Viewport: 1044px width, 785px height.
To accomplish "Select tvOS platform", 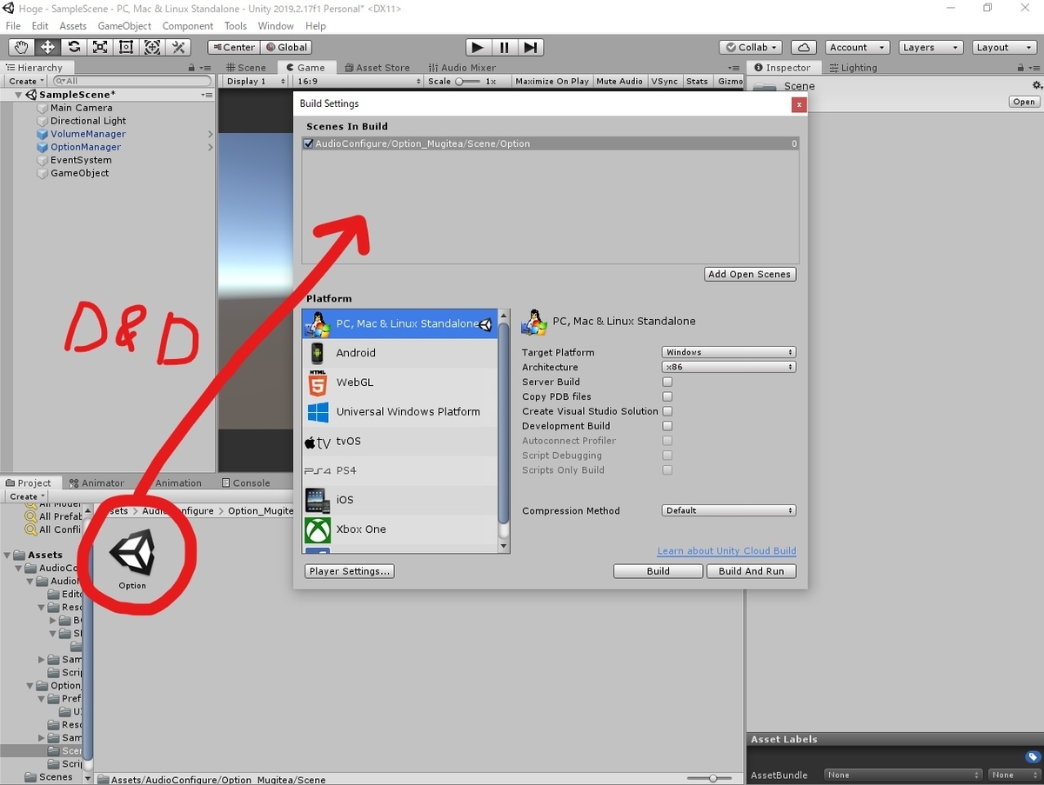I will (x=400, y=441).
